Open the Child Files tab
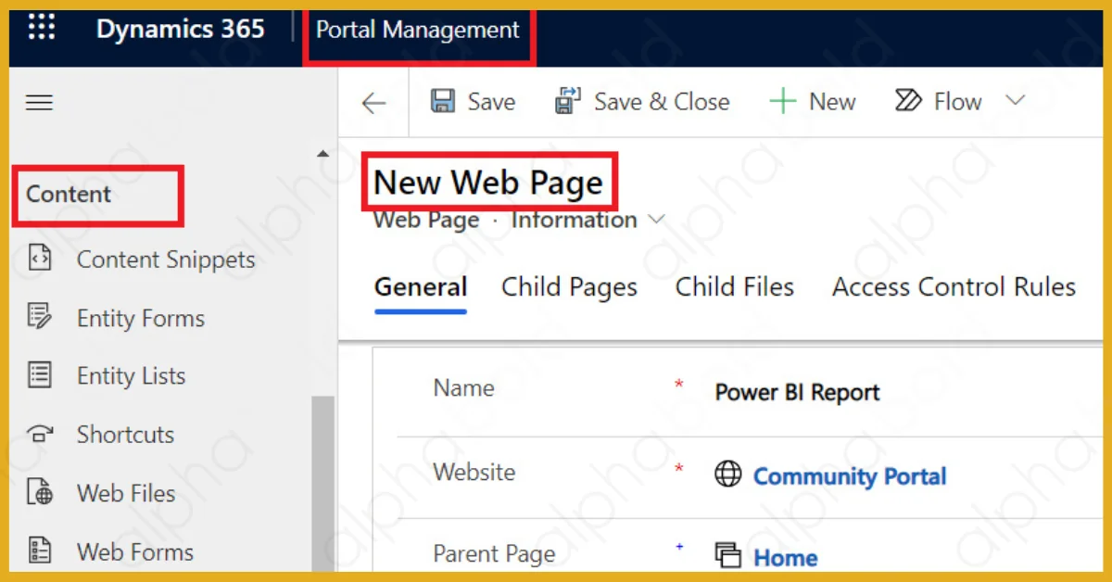 point(735,287)
